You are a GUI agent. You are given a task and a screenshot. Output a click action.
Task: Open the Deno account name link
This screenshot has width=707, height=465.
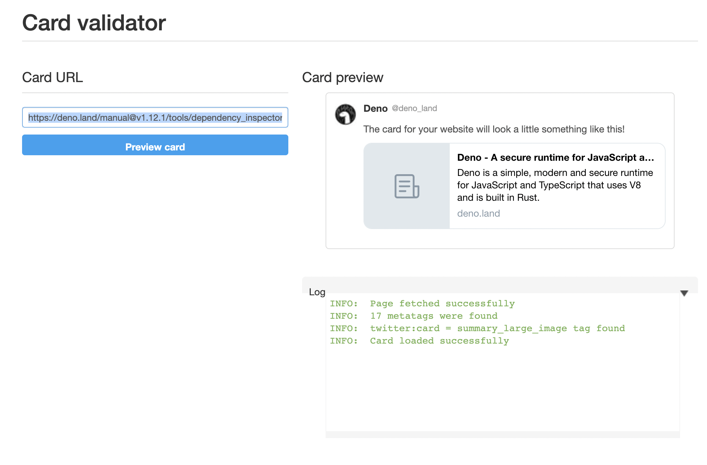click(376, 109)
